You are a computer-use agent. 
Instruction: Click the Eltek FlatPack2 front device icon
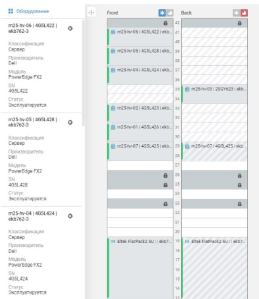113,242
